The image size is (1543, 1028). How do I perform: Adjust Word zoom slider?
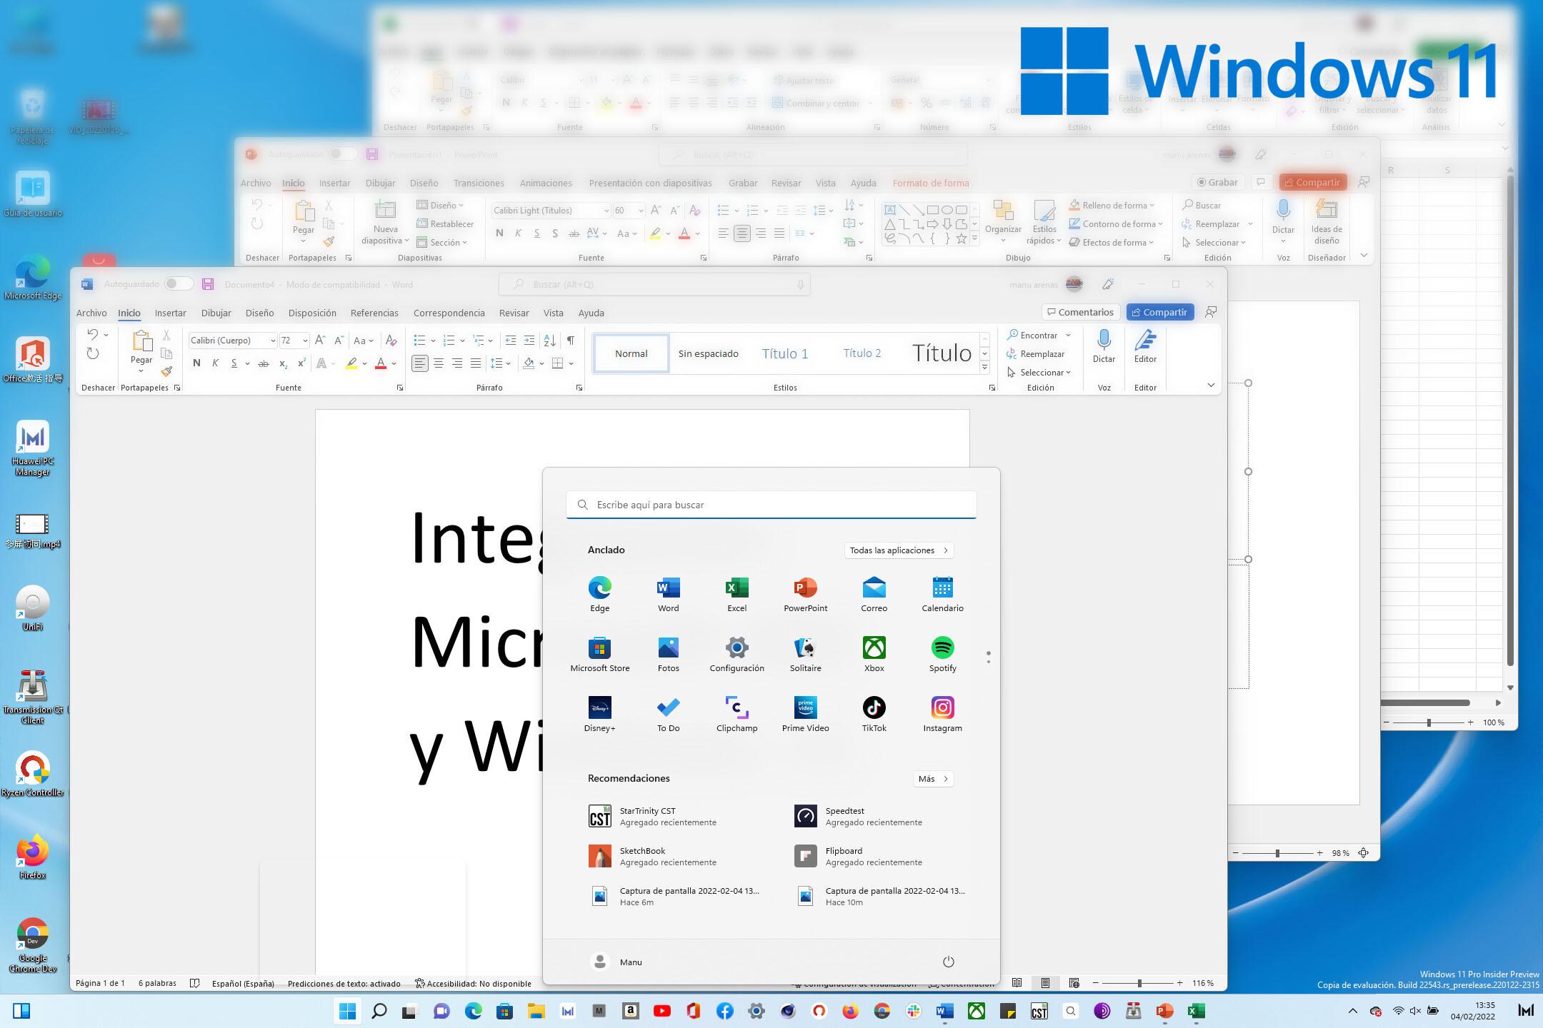1139,983
